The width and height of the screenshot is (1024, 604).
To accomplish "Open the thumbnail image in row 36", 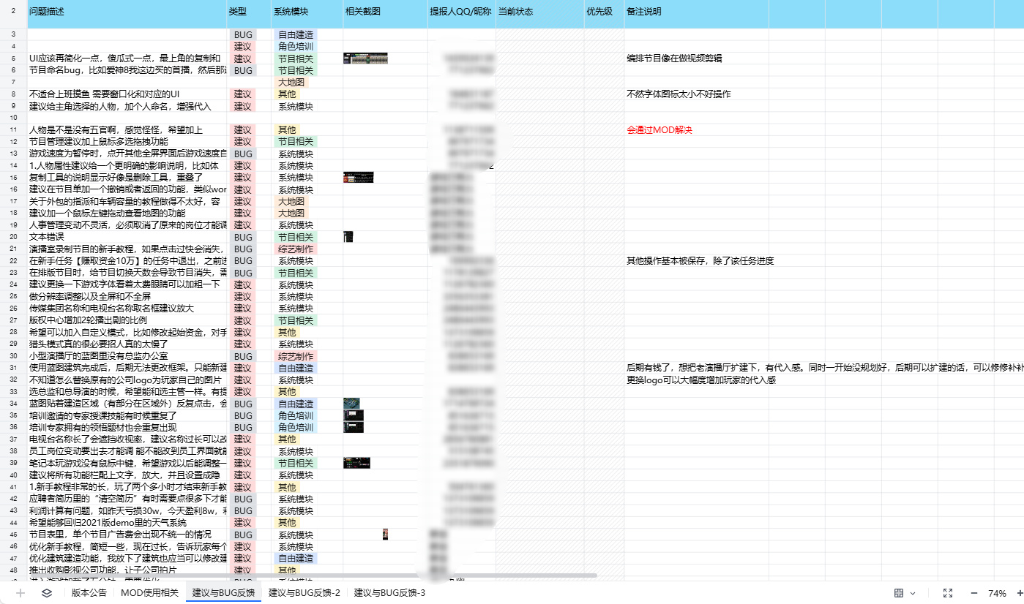I will 354,427.
